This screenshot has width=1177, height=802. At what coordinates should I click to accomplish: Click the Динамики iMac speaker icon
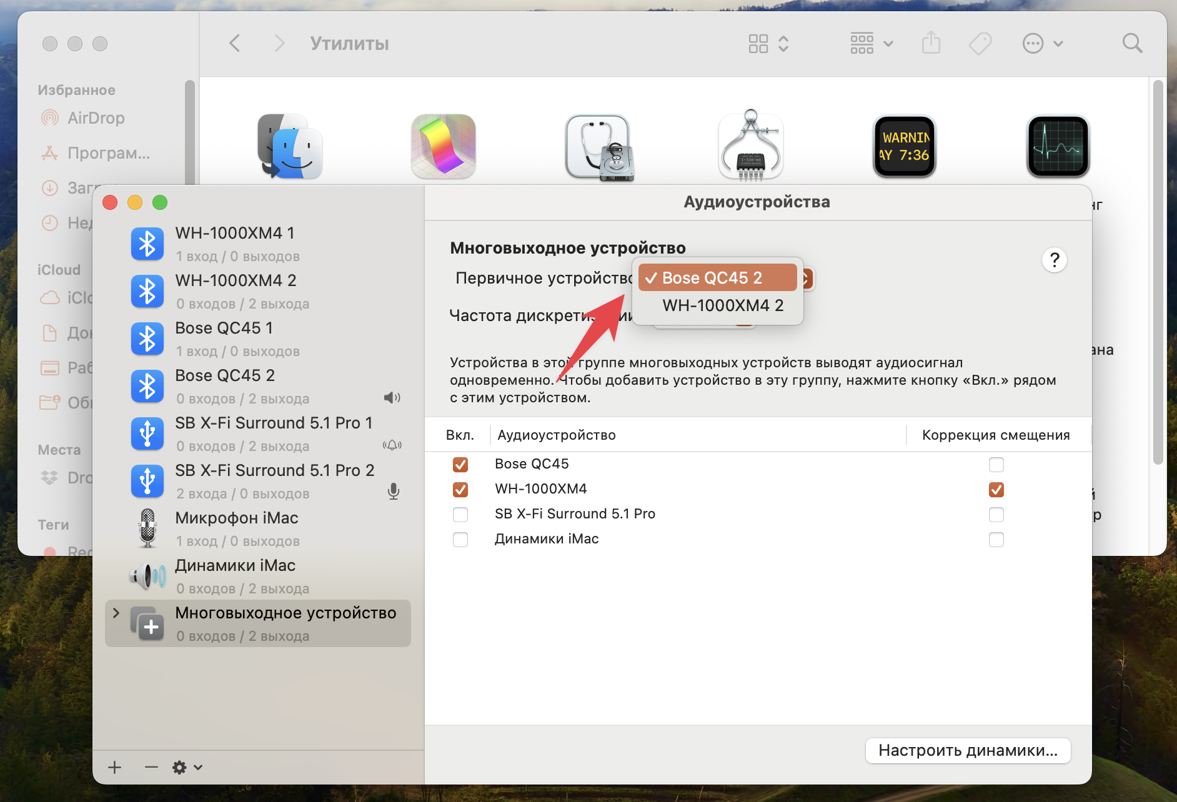(147, 576)
